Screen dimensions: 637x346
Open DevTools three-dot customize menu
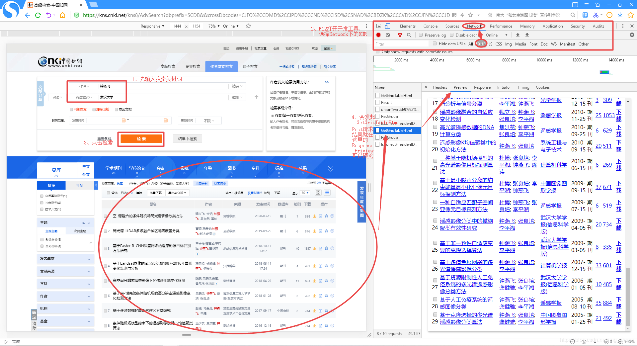pyautogui.click(x=623, y=26)
